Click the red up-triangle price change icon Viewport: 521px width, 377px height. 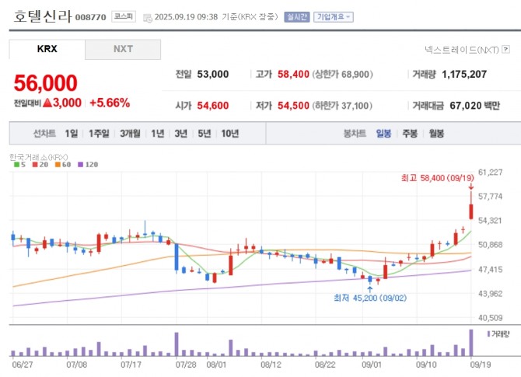tap(47, 103)
